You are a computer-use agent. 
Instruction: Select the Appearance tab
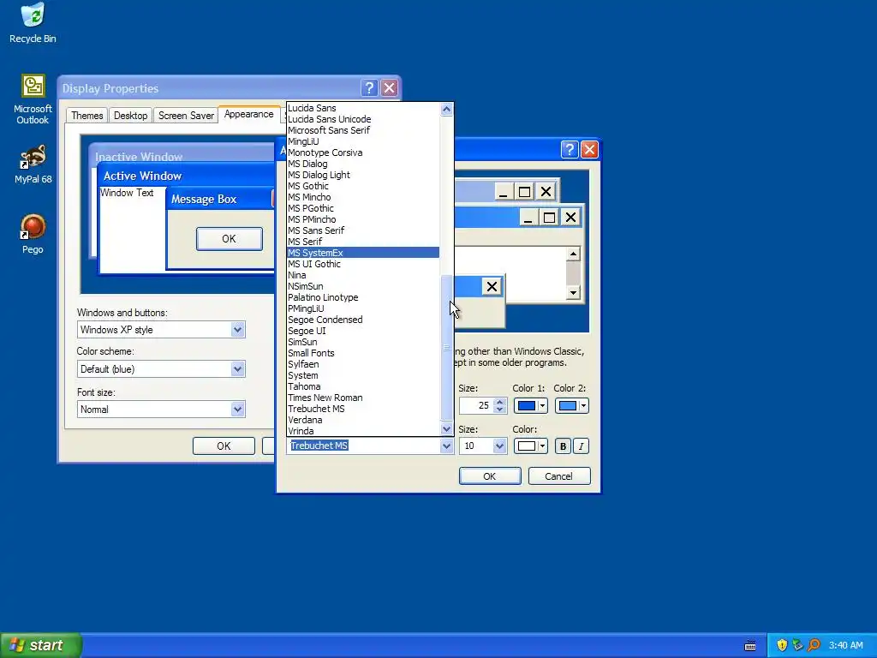point(249,114)
